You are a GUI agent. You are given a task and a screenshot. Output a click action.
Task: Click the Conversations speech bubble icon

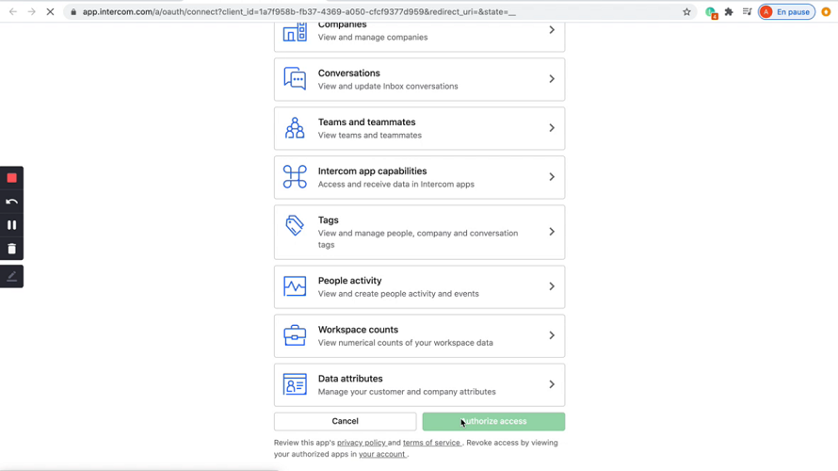coord(295,78)
